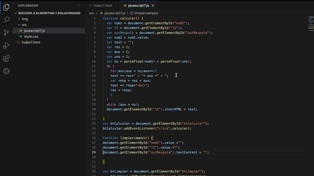Click src in breadcrumb path
This screenshot has height=176, width=314.
(92, 13)
